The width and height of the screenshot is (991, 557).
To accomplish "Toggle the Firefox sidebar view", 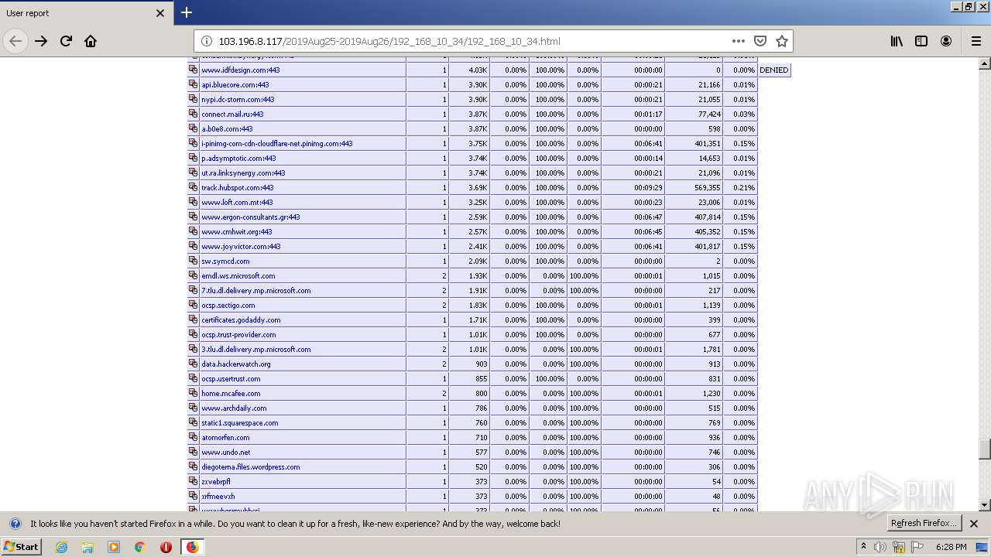I will click(x=921, y=41).
